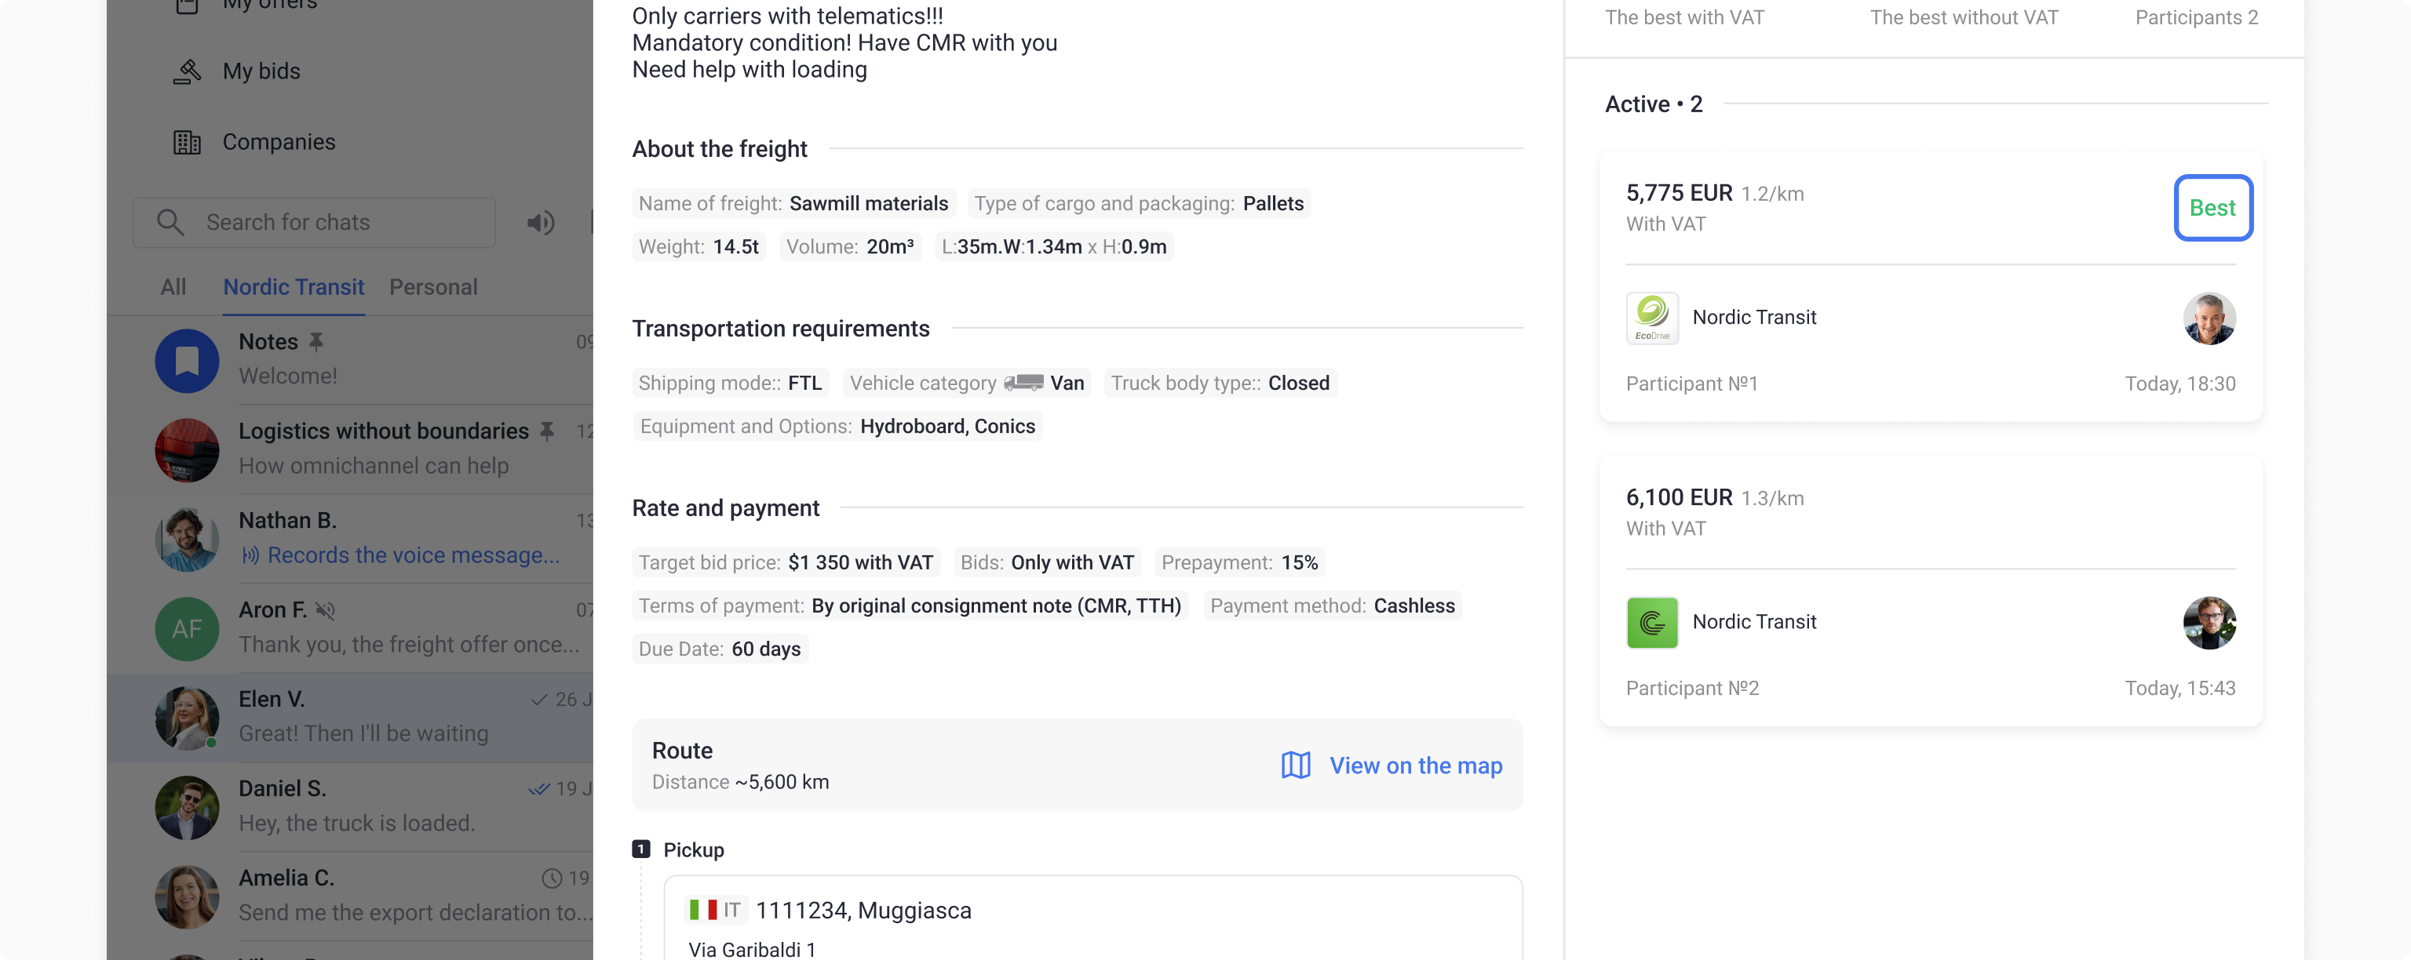The width and height of the screenshot is (2411, 960).
Task: Open The best with VAT tab
Action: (1683, 18)
